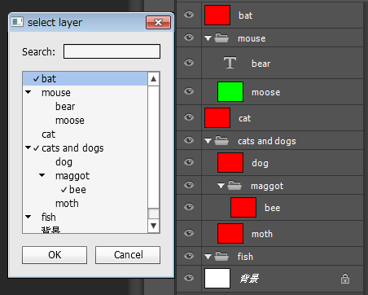
Task: Collapse maggot group in layers panel
Action: click(221, 186)
